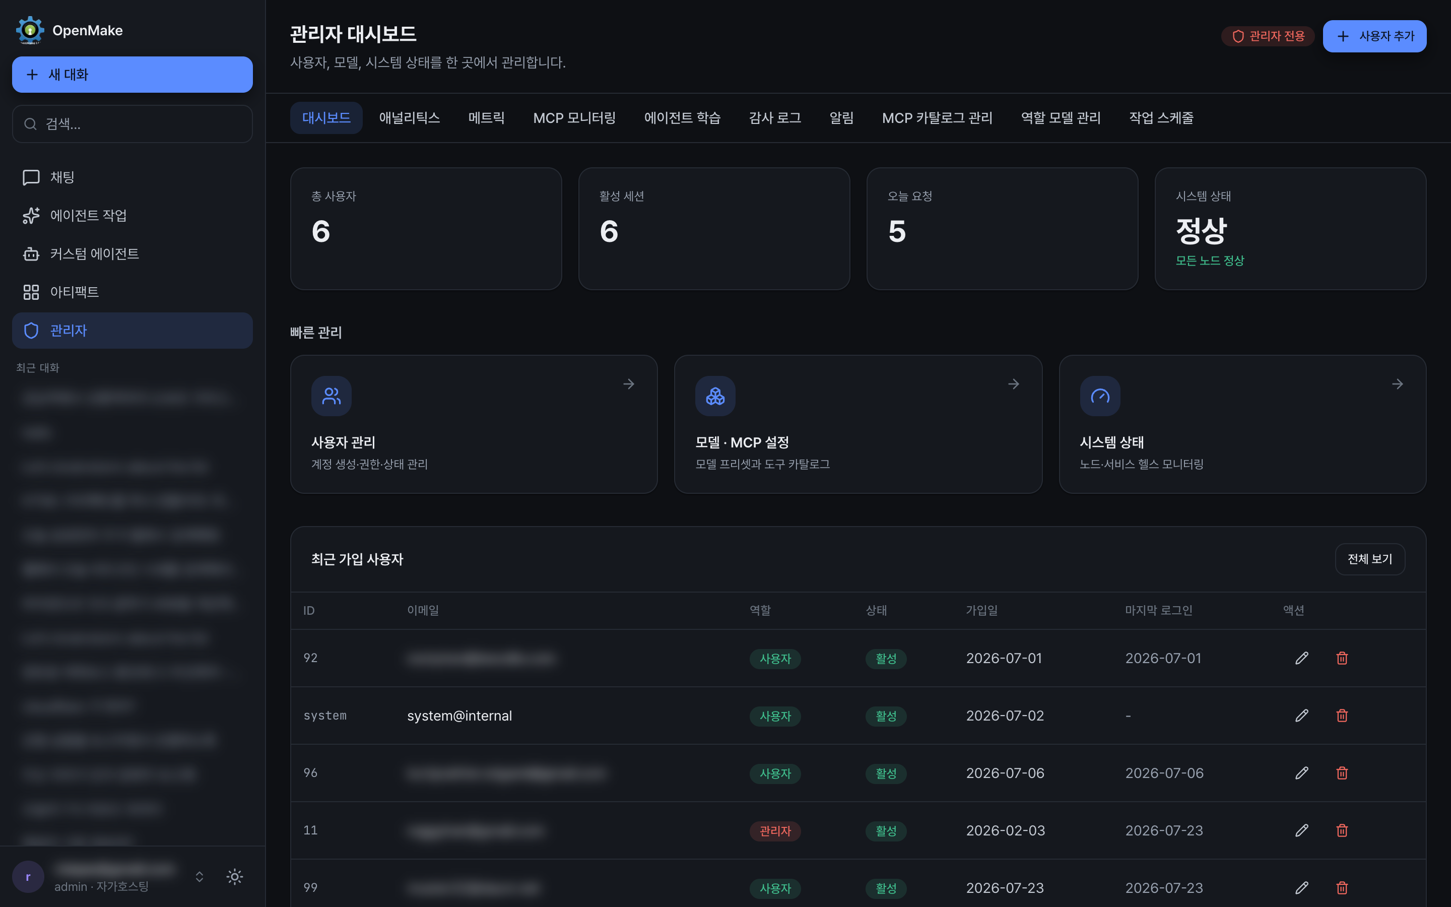1451x907 pixels.
Task: Switch to the MCP 모니터링 tab
Action: [x=574, y=117]
